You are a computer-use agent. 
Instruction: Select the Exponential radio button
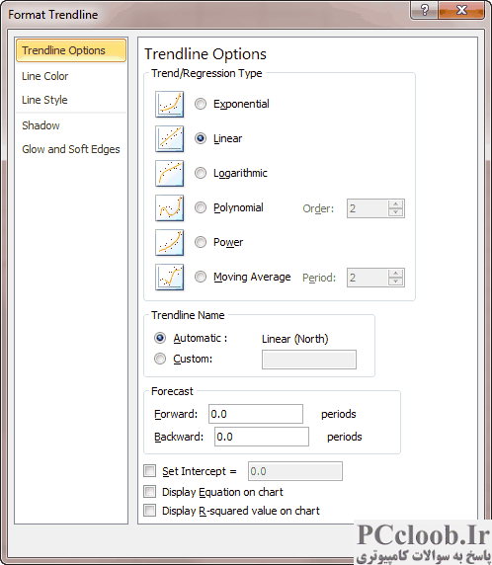(201, 104)
